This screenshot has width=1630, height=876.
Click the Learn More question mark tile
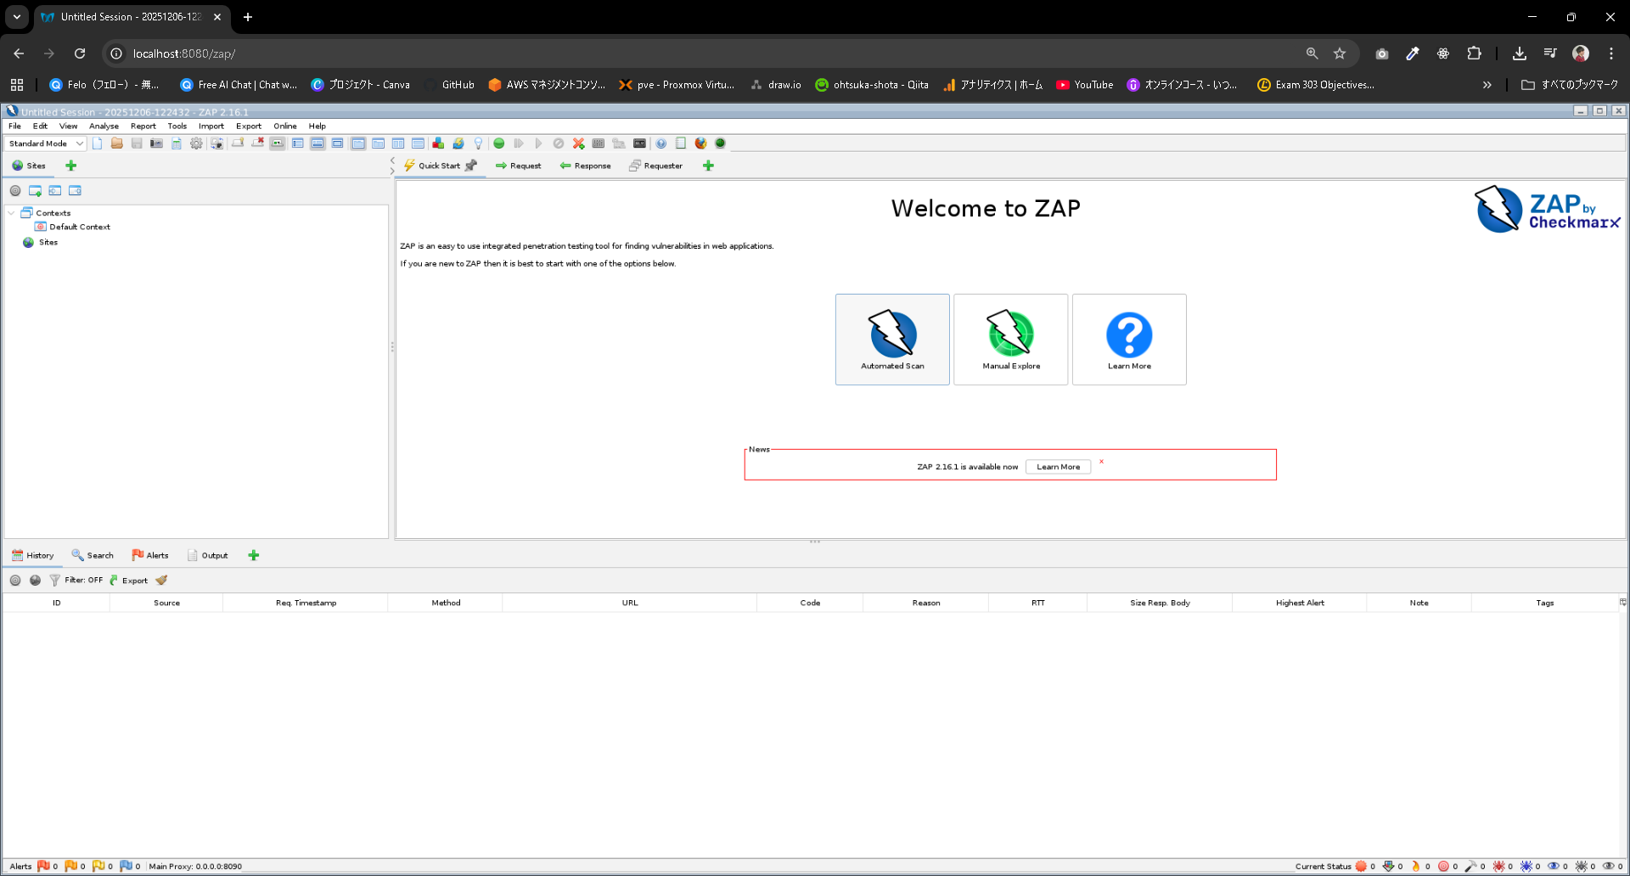click(x=1129, y=340)
